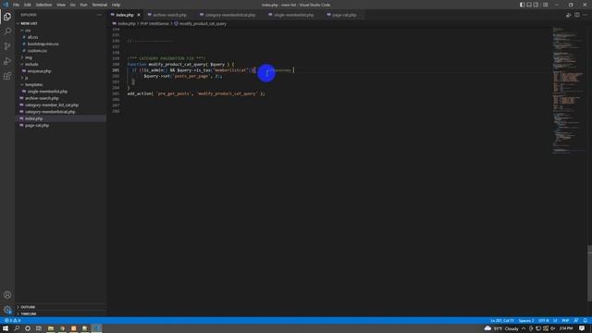Open notifications bell in status bar
Viewport: 592px width, 333px height.
(585, 321)
